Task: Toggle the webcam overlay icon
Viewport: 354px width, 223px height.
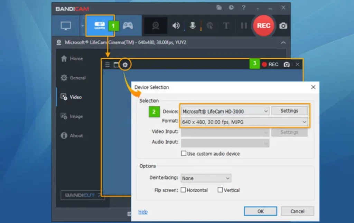Action: pos(156,26)
